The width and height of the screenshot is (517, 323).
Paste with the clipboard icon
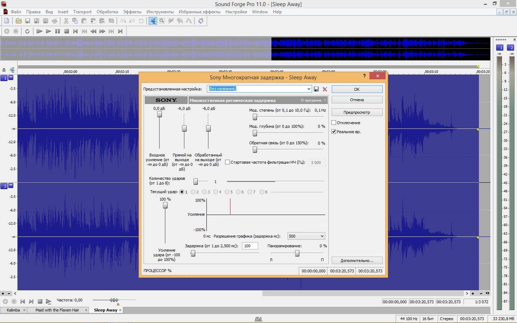[x=84, y=21]
